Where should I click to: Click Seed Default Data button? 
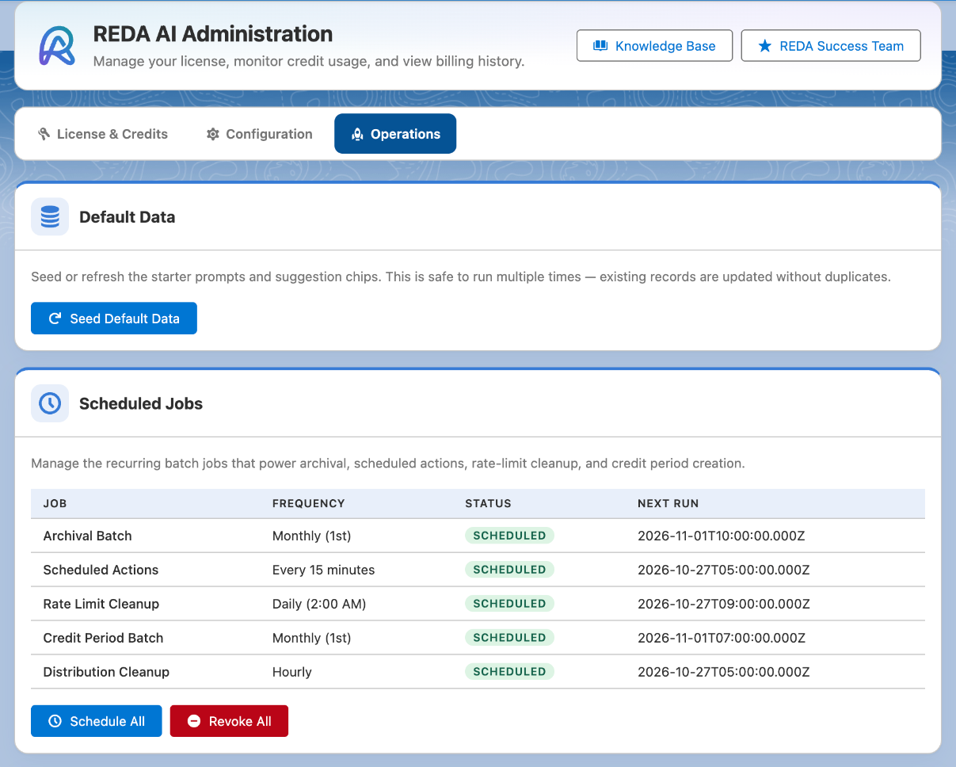pos(114,319)
